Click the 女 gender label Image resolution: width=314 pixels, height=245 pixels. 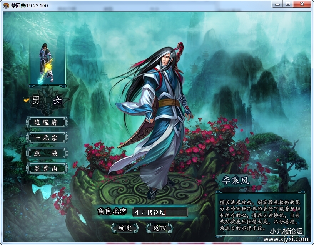click(x=57, y=101)
